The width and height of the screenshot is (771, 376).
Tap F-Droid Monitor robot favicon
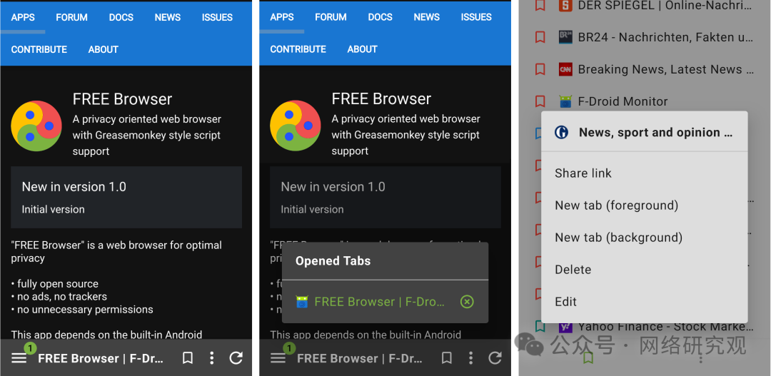(565, 101)
